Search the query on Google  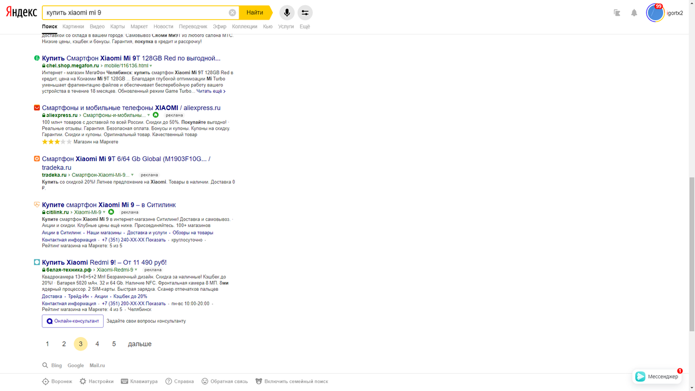[75, 366]
